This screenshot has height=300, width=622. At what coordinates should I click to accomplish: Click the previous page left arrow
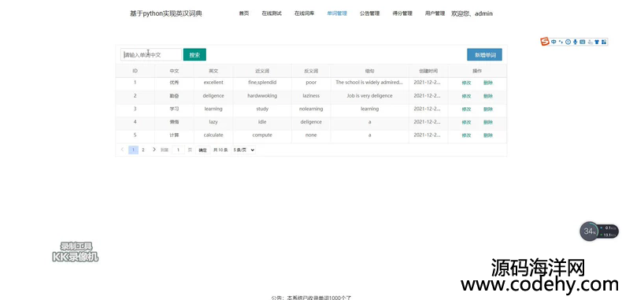[122, 150]
